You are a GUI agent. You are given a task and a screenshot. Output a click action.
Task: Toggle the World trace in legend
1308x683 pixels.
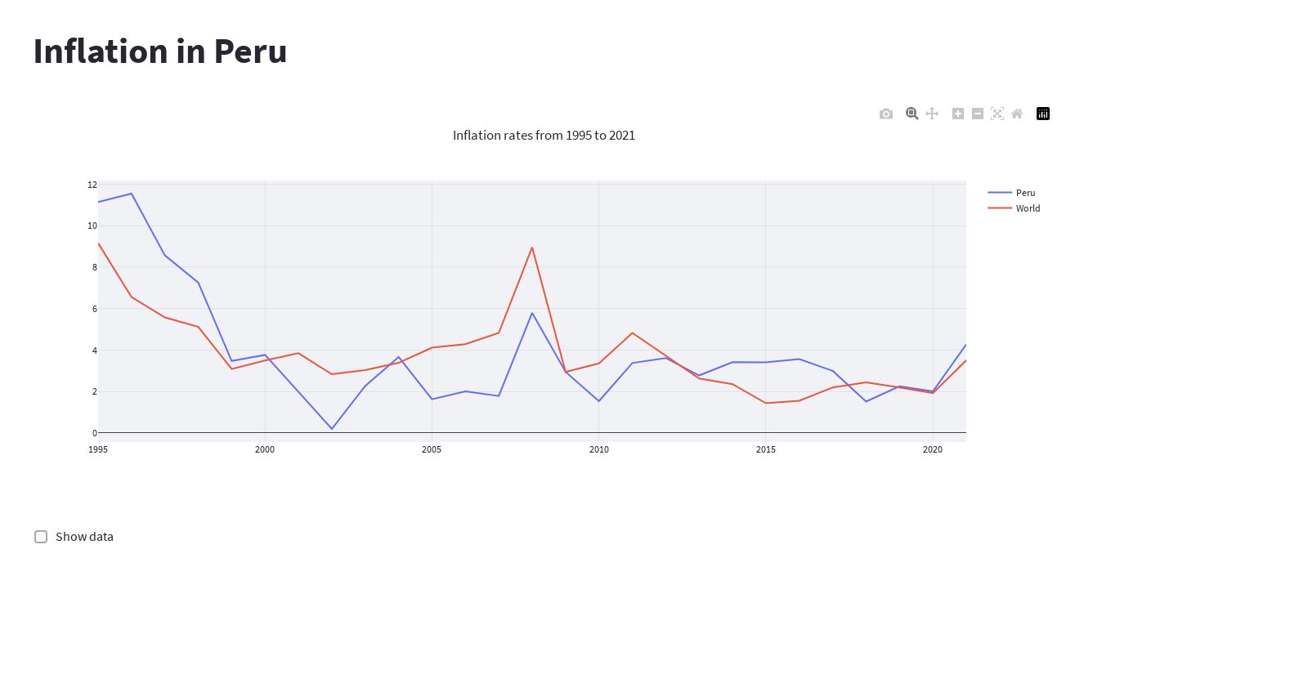coord(1015,208)
